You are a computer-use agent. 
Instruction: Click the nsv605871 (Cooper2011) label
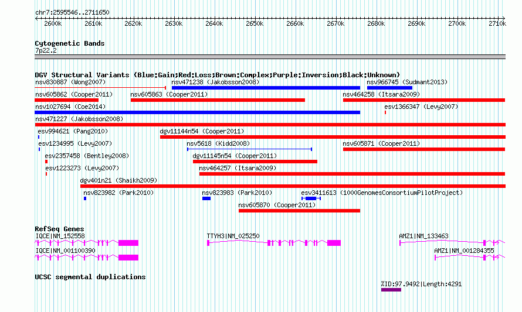tap(381, 143)
